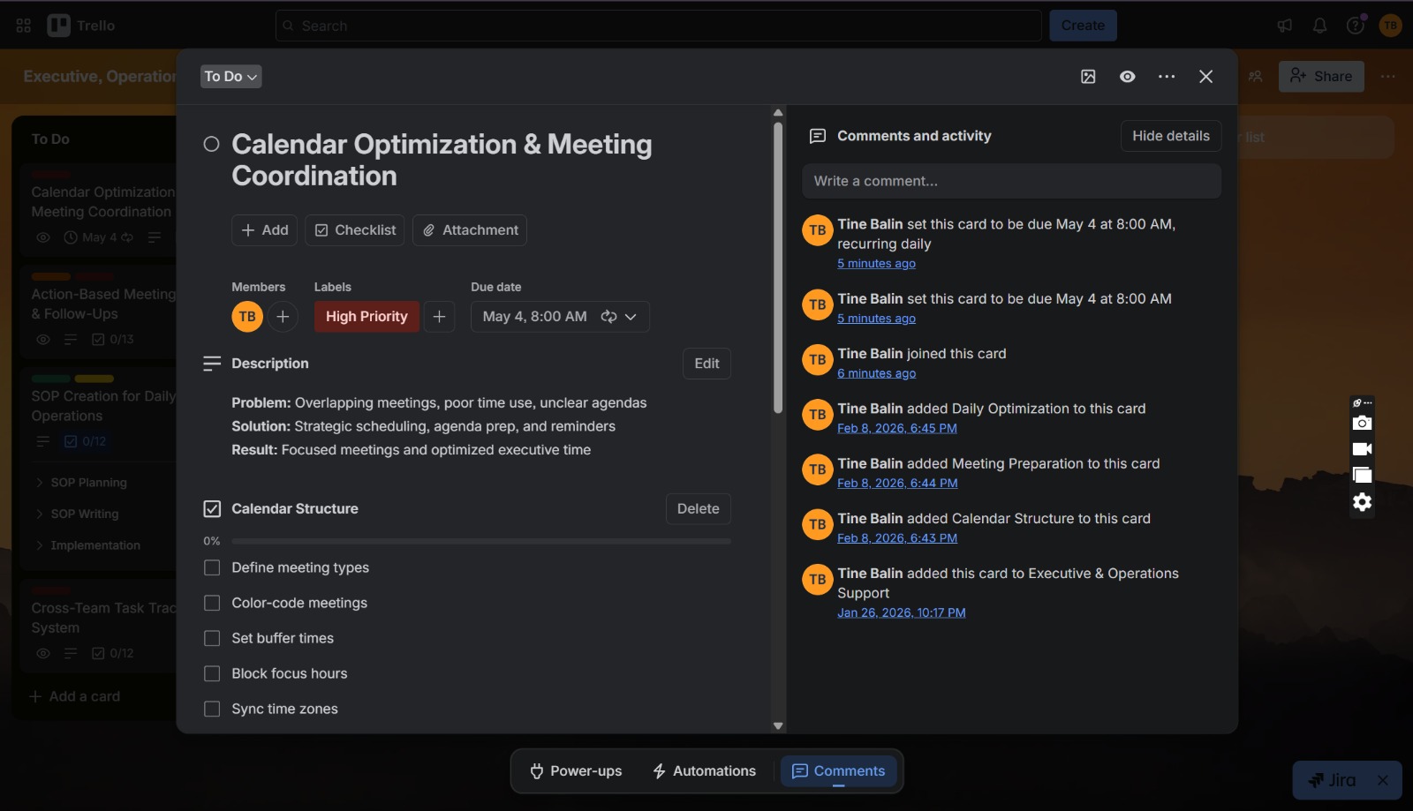Screen dimensions: 1413x811
Task: Click the Add button on card
Action: coord(265,230)
